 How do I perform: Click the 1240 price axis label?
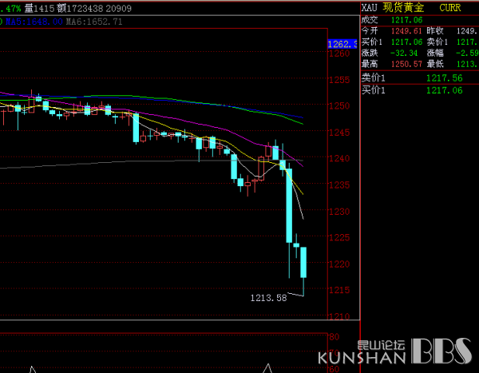pos(339,159)
